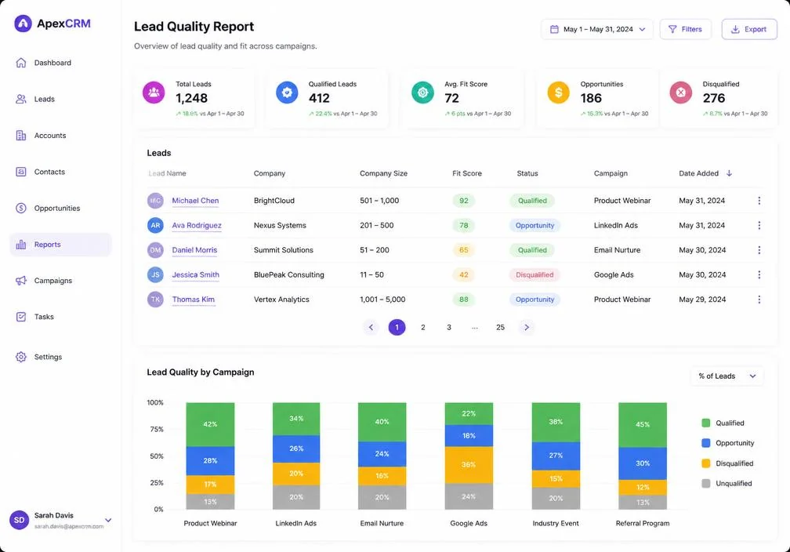
Task: Open row actions menu for Jessica Smith
Action: [759, 274]
